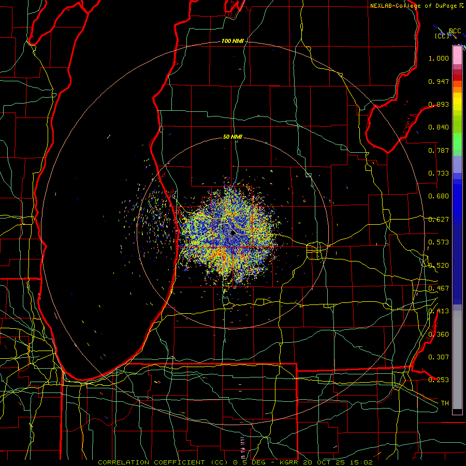Pick the lavender swatch on the color bar
Viewport: 466px width, 466px height.
tap(457, 164)
